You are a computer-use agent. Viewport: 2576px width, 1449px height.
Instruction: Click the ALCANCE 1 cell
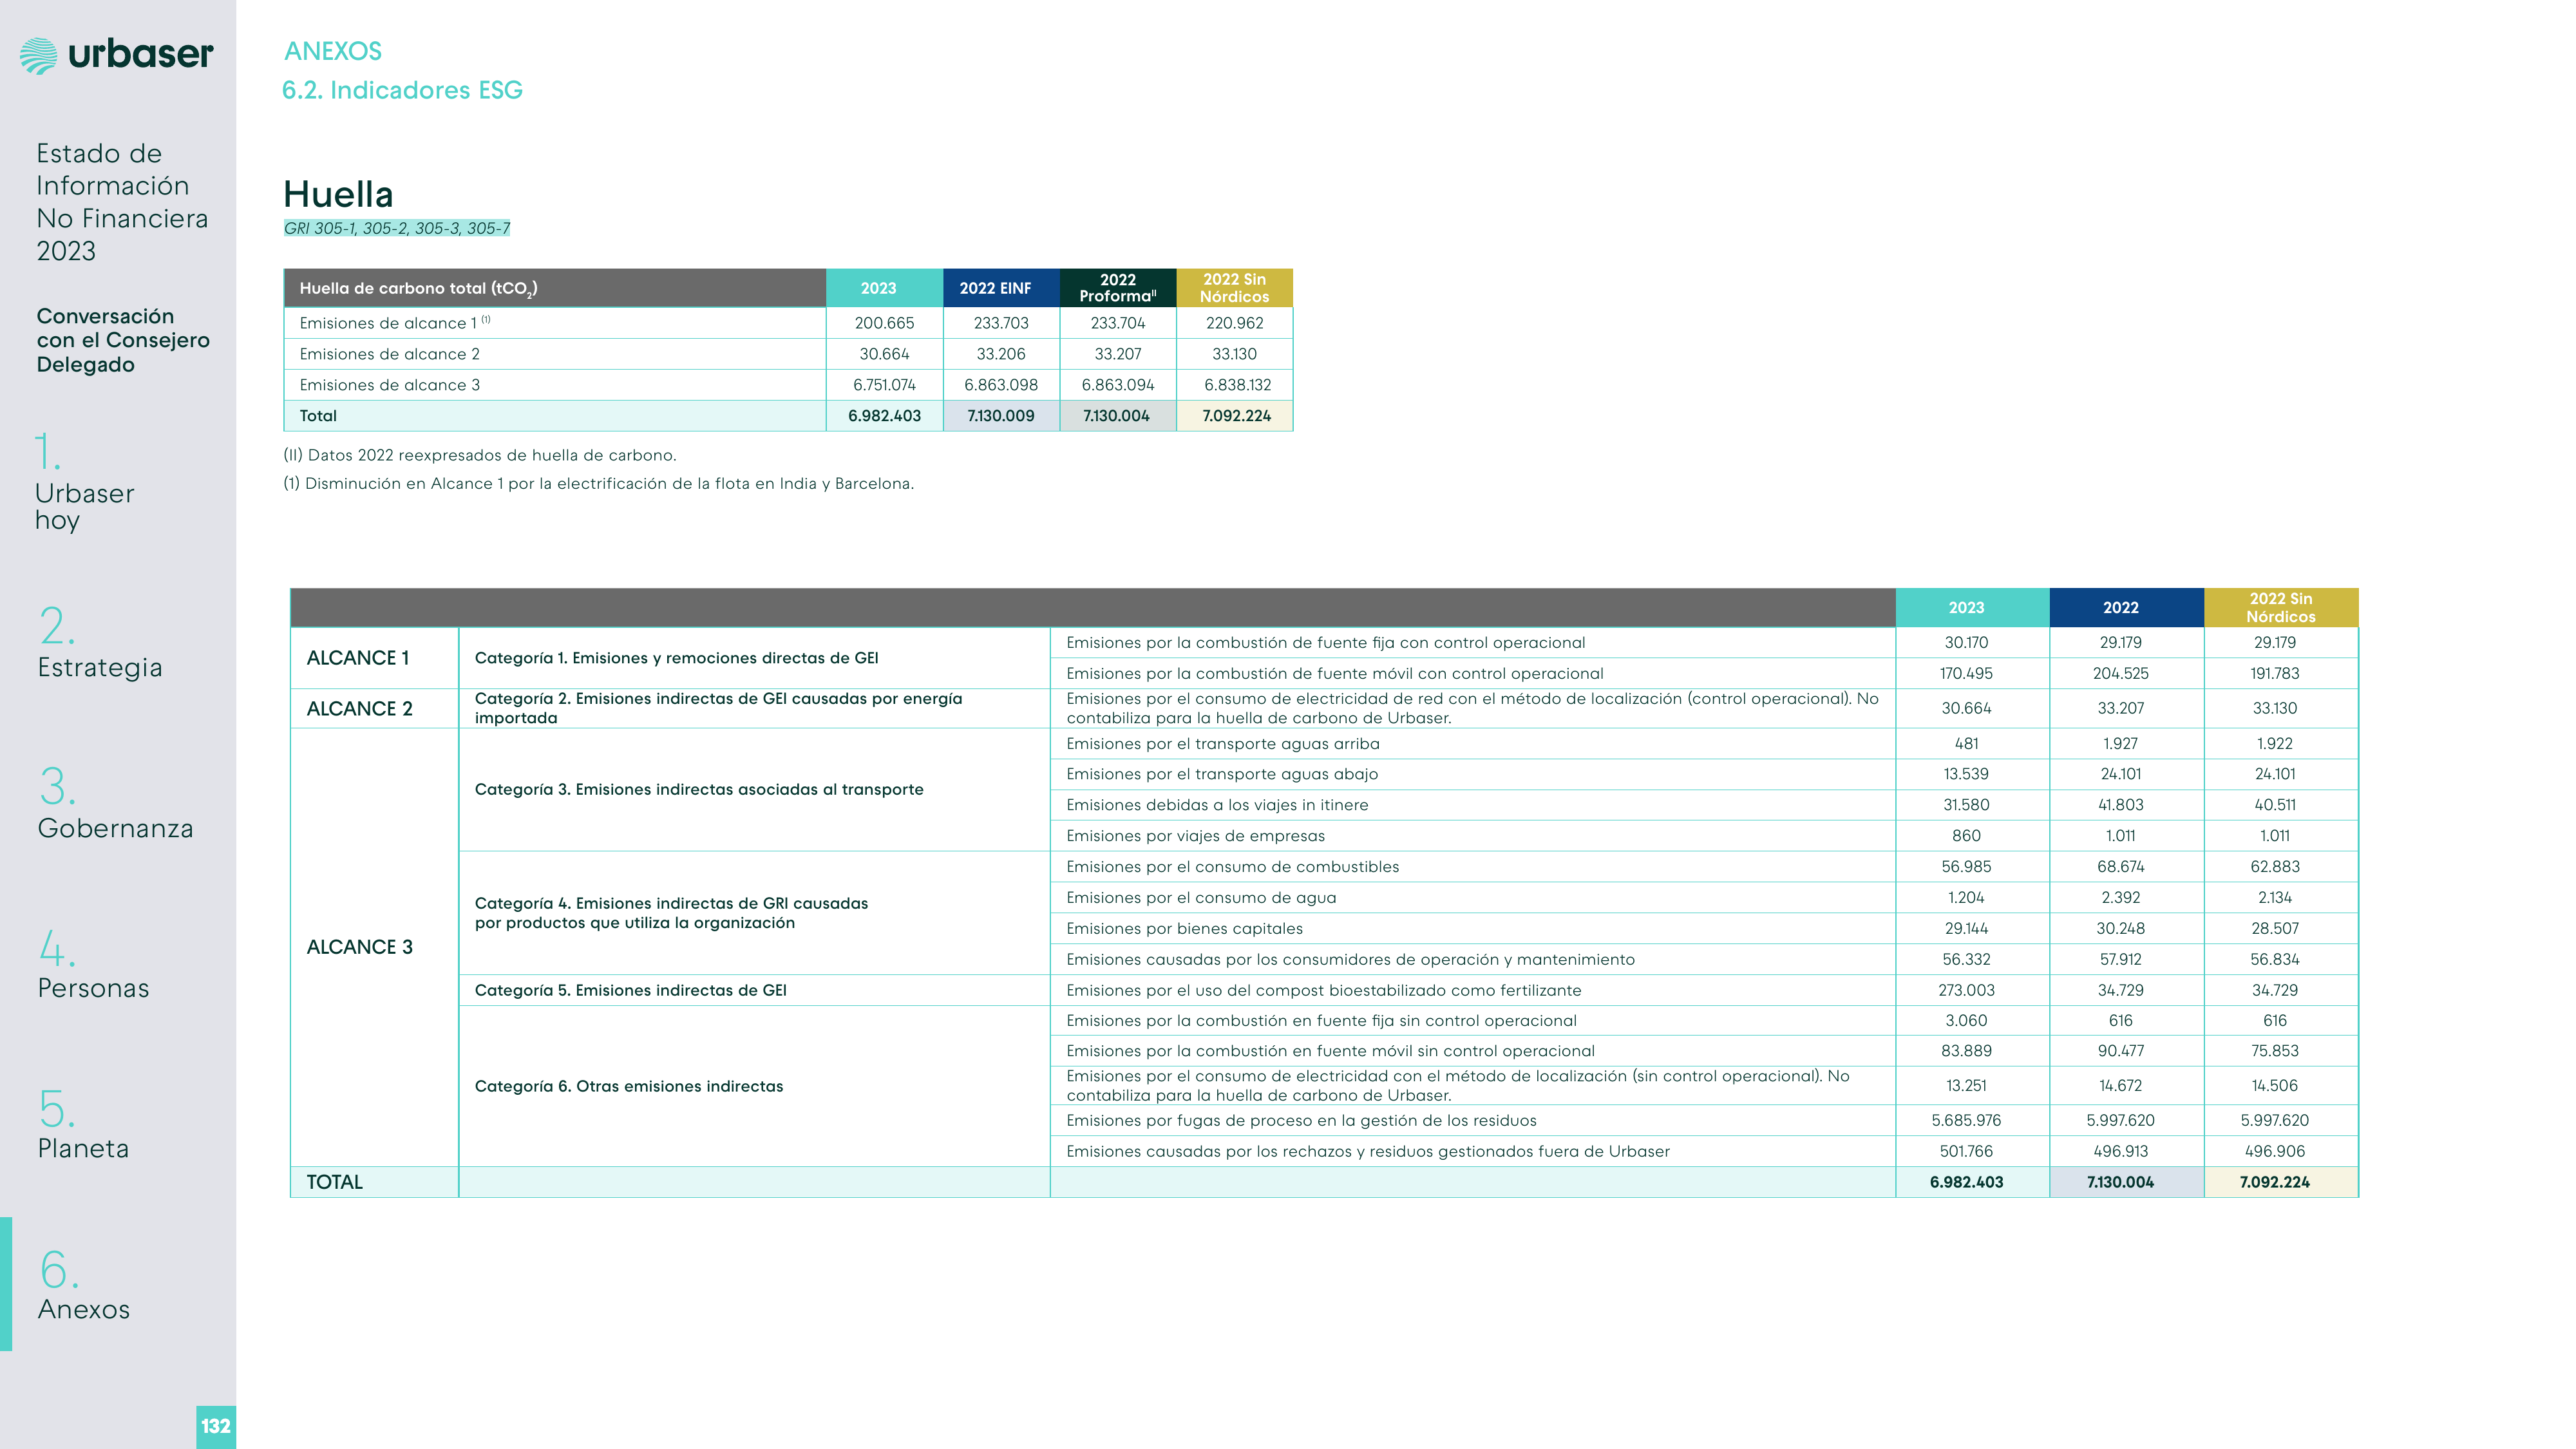coord(374,658)
